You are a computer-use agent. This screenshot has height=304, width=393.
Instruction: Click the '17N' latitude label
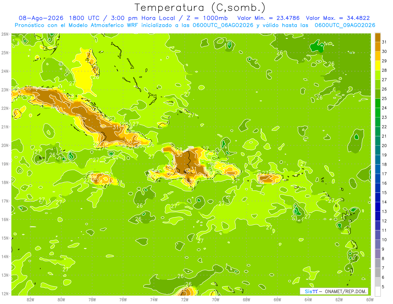[5, 201]
